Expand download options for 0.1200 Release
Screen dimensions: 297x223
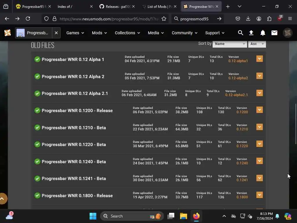[260, 110]
